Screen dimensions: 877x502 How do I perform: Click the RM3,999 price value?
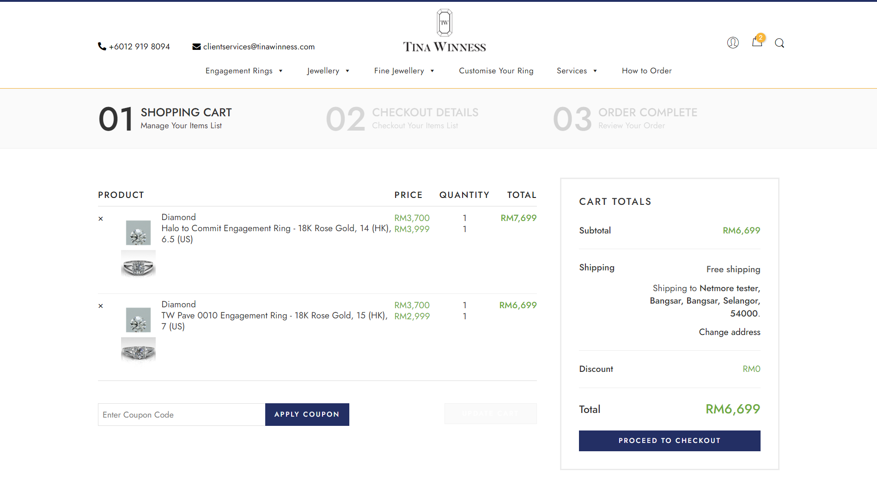coord(412,229)
